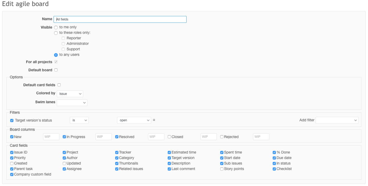
Task: Check the Administrator role checkbox
Action: point(63,44)
